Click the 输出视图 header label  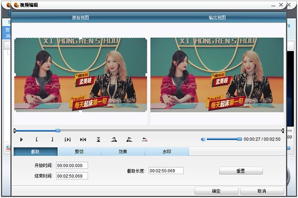tap(217, 18)
